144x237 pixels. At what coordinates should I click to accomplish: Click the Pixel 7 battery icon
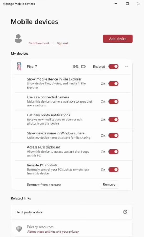[x=83, y=67]
